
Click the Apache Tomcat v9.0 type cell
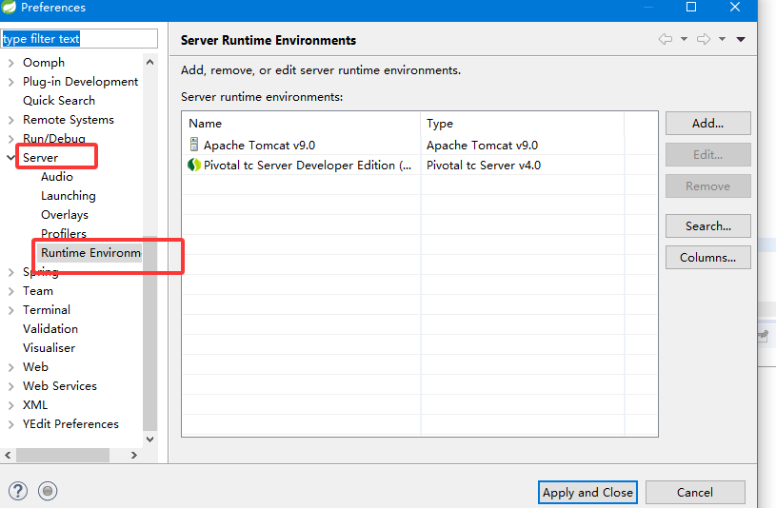pyautogui.click(x=482, y=145)
